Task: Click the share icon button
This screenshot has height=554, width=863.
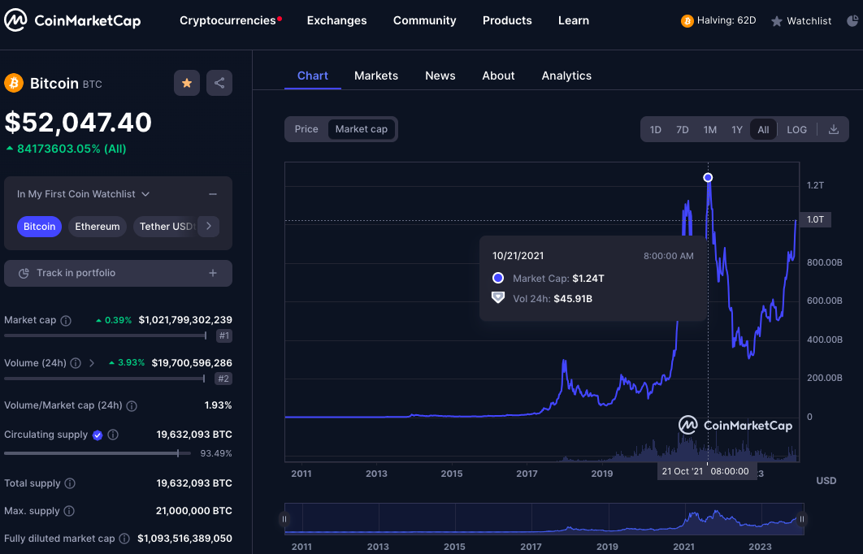Action: 219,83
